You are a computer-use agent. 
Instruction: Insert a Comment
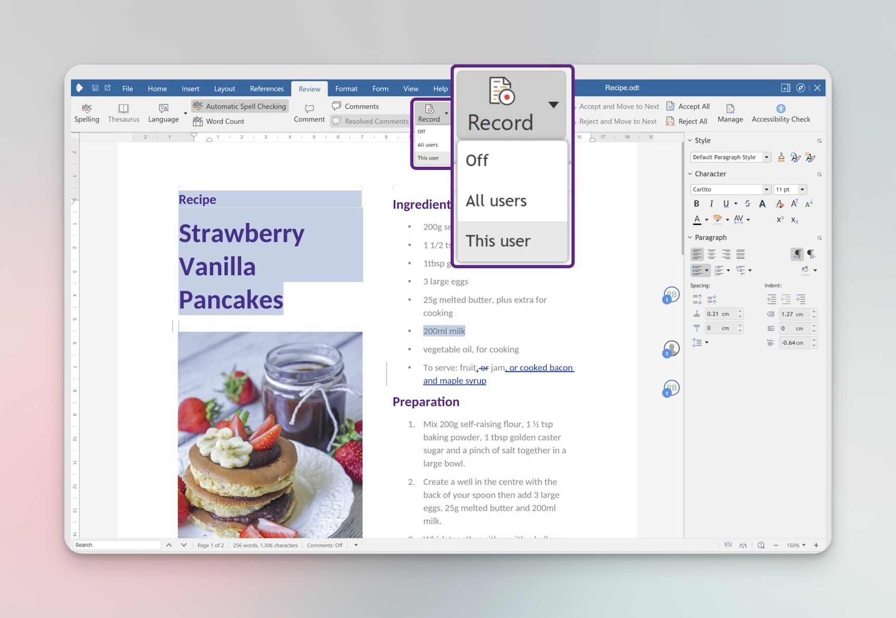[x=309, y=112]
